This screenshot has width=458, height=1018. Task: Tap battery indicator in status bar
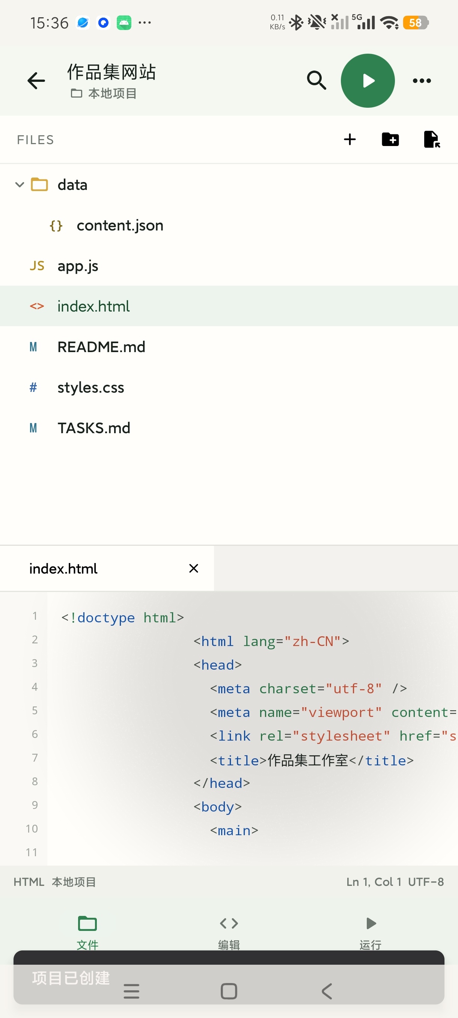(416, 23)
